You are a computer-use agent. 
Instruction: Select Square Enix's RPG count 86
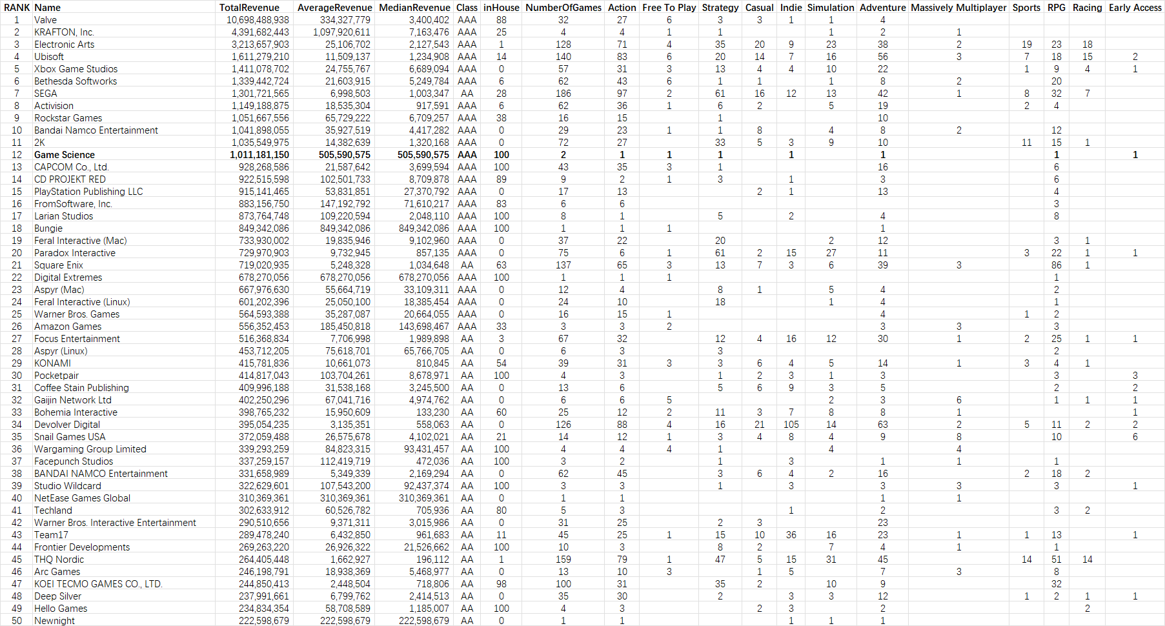tap(1057, 265)
